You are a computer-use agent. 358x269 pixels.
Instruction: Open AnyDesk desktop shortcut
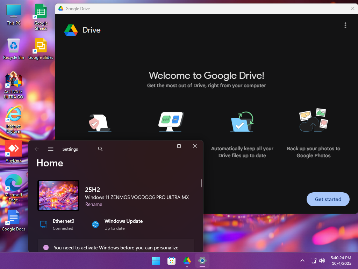point(14,151)
